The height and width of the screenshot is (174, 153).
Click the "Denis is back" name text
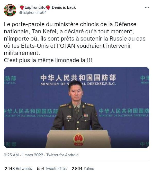pos(64,7)
